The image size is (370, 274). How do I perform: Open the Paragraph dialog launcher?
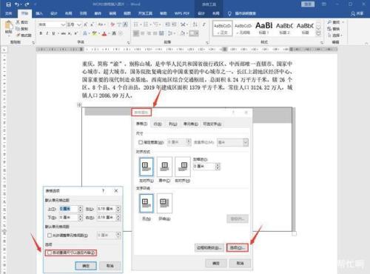pos(207,43)
